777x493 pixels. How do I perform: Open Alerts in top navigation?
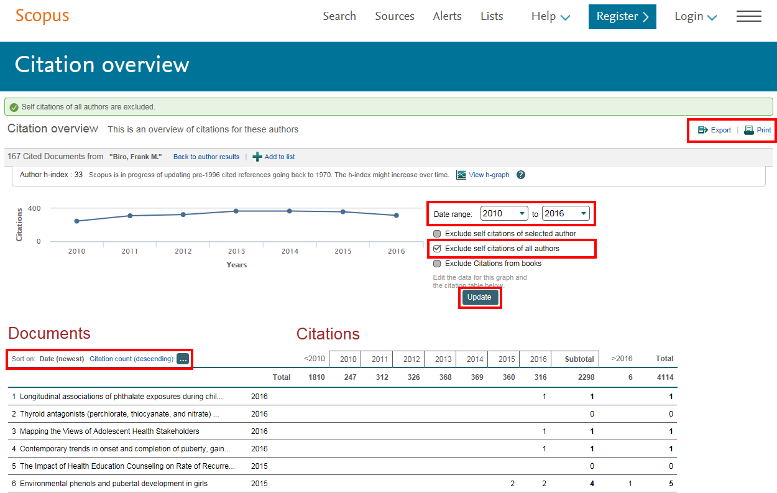point(448,16)
